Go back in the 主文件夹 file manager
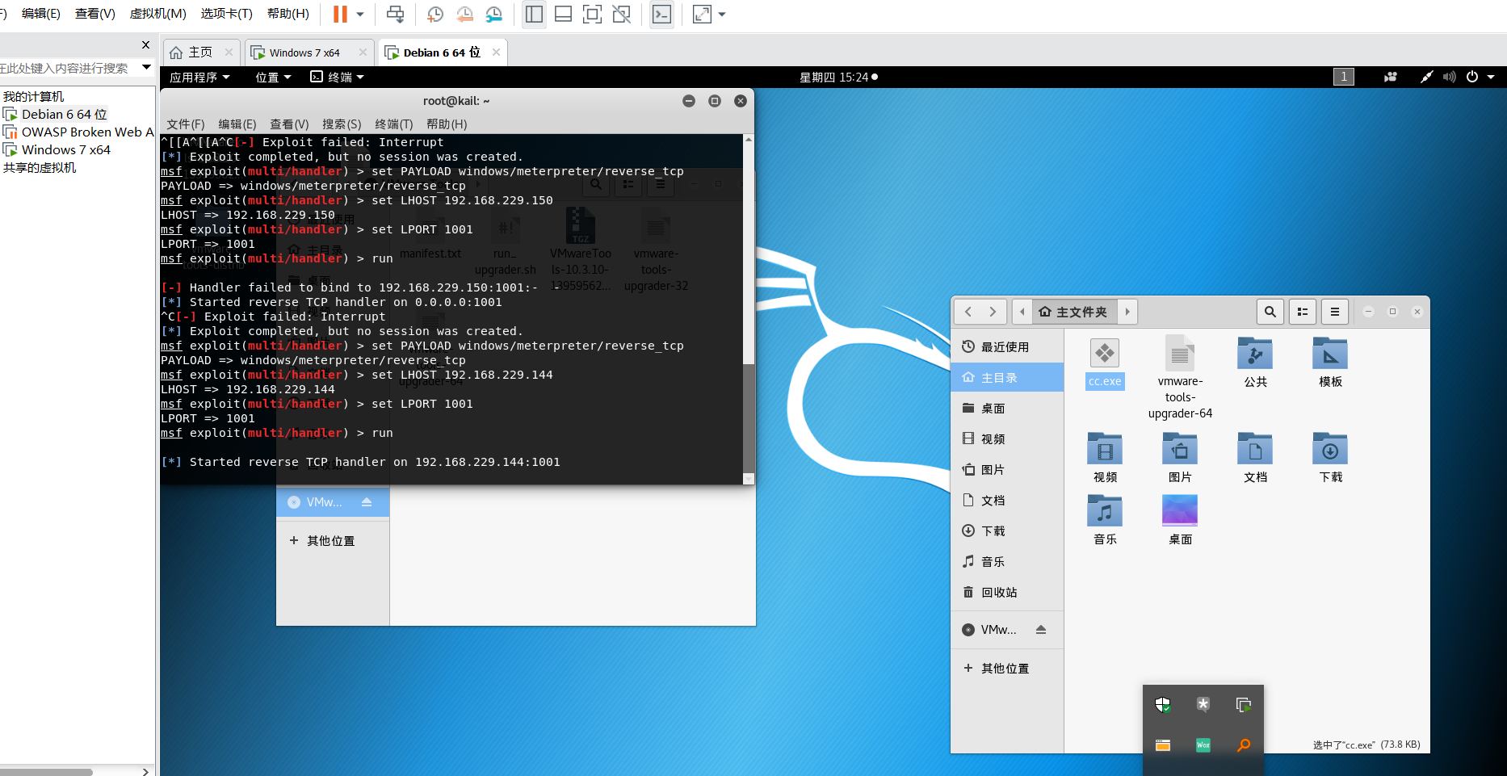 click(x=968, y=312)
